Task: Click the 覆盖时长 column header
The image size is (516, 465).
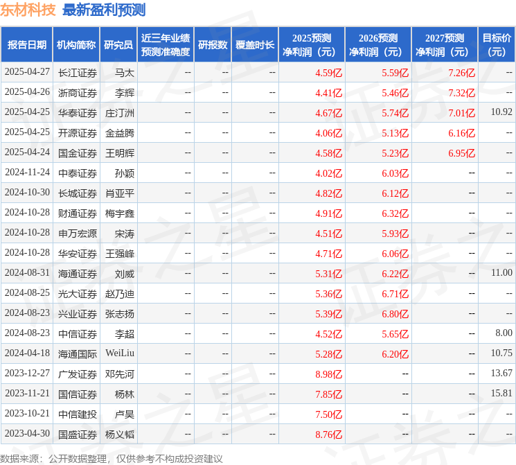Action: click(x=255, y=45)
